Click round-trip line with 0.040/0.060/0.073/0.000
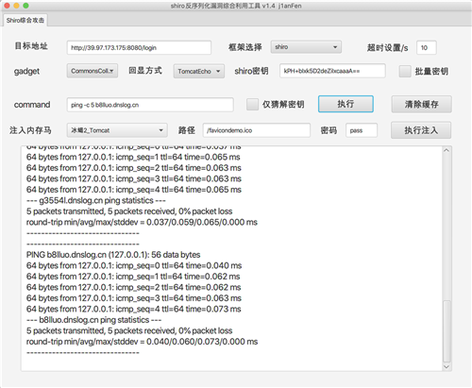 point(142,342)
